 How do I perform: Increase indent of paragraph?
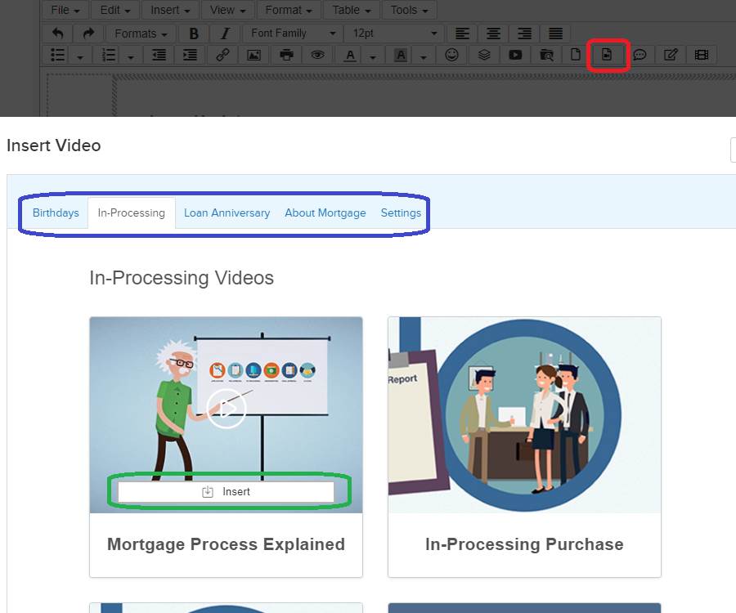click(190, 55)
